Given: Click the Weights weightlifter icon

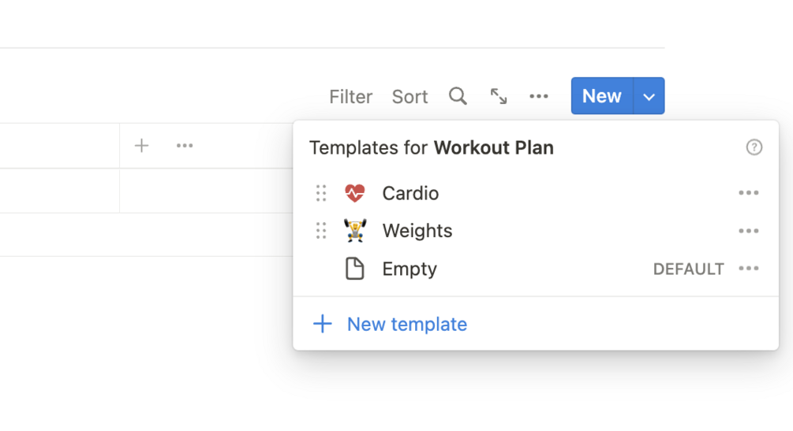Looking at the screenshot, I should [355, 231].
